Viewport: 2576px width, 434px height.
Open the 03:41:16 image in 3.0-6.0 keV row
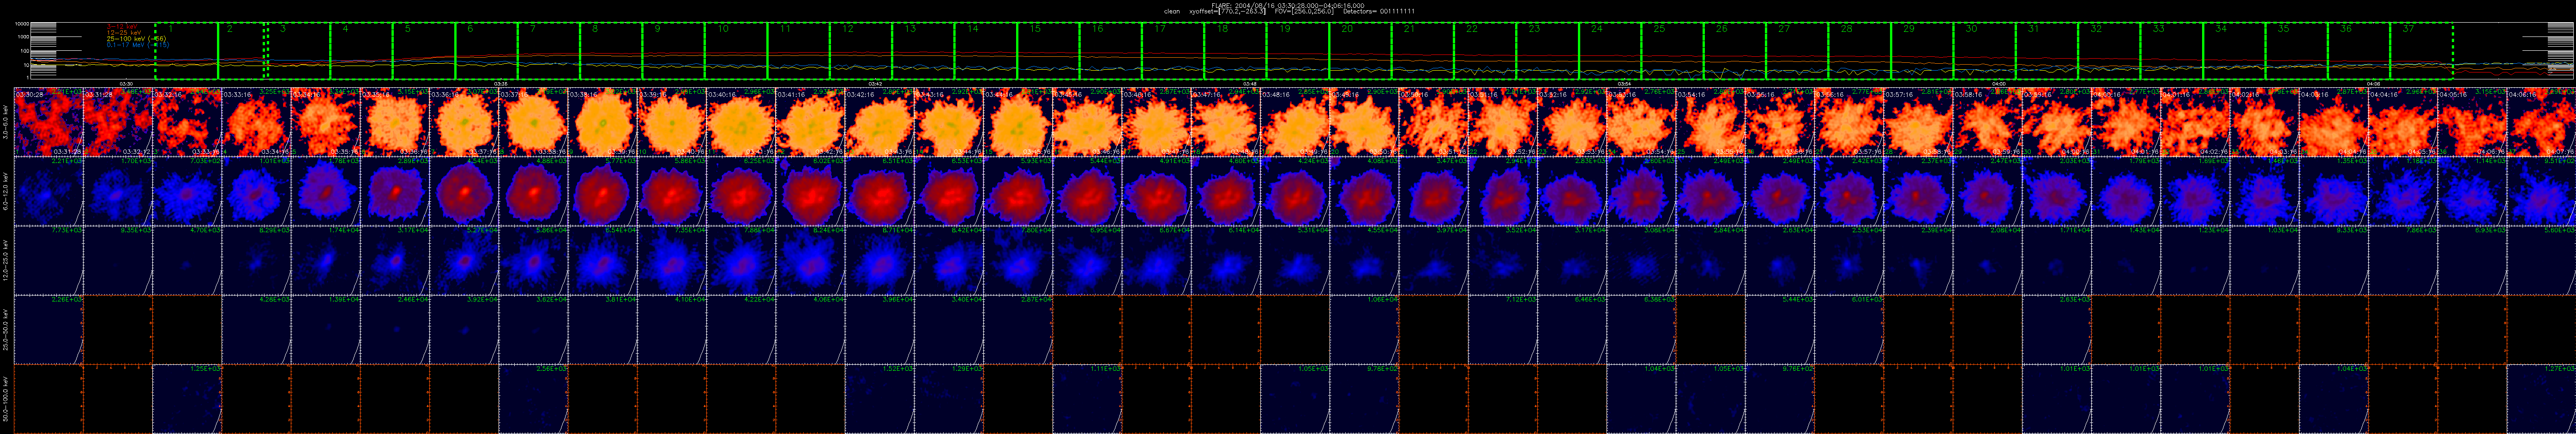click(811, 122)
